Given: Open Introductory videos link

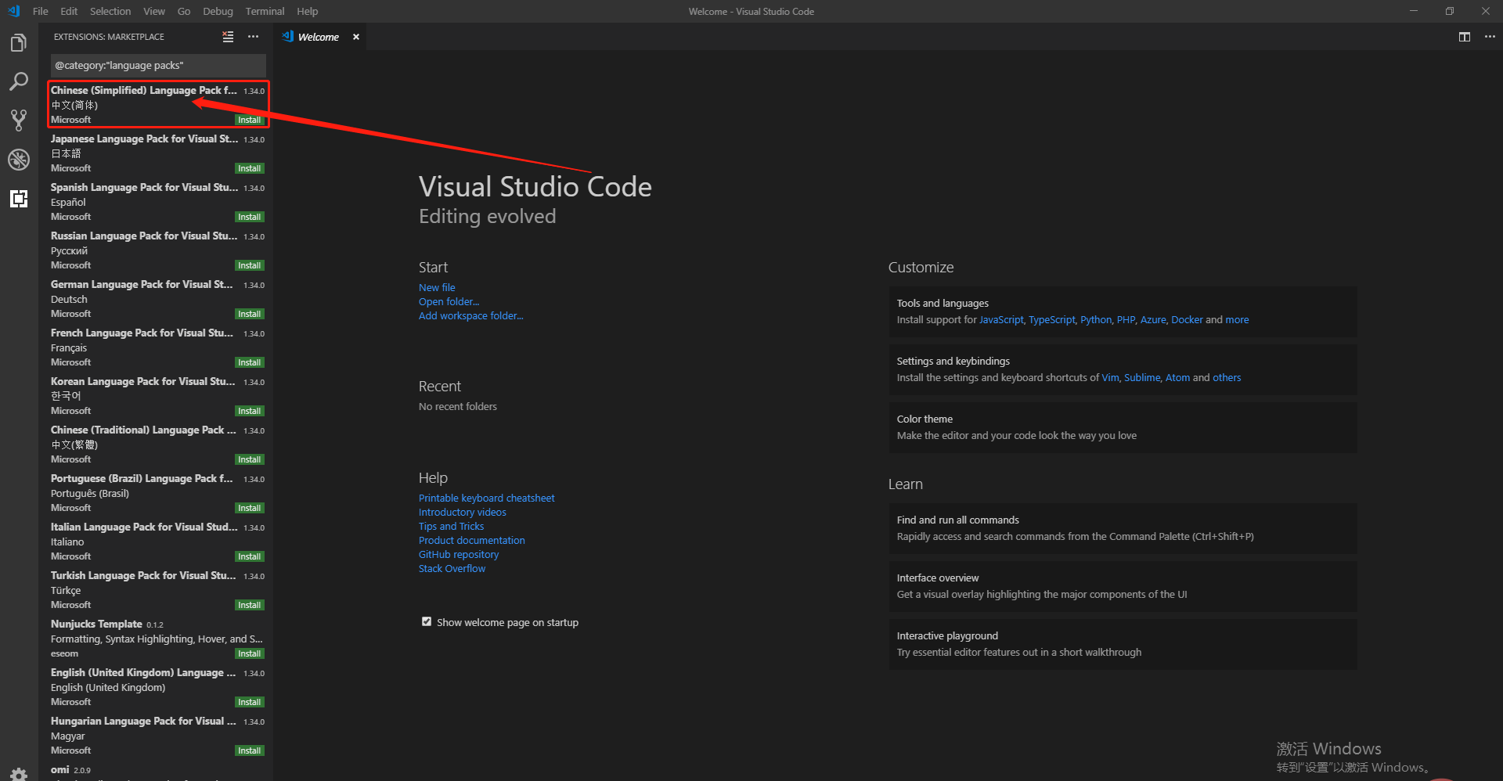Looking at the screenshot, I should click(463, 513).
